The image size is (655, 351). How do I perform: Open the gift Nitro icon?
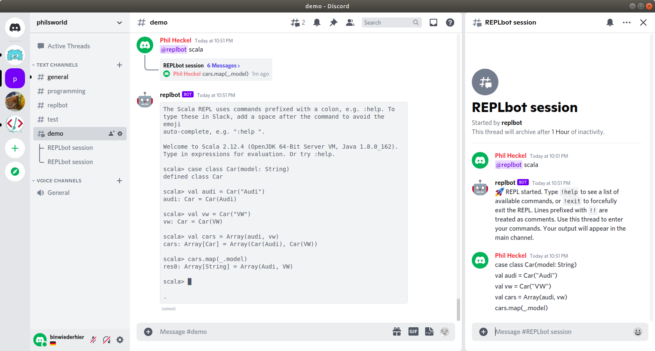point(397,332)
